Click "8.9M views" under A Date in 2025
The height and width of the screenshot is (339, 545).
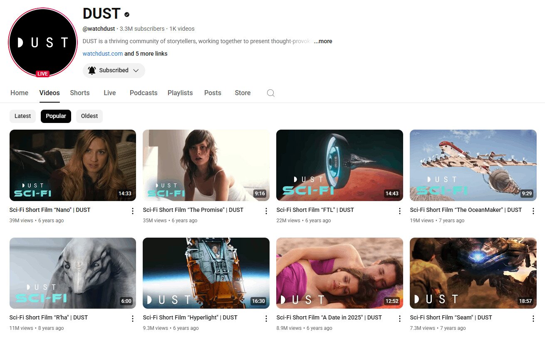click(289, 328)
